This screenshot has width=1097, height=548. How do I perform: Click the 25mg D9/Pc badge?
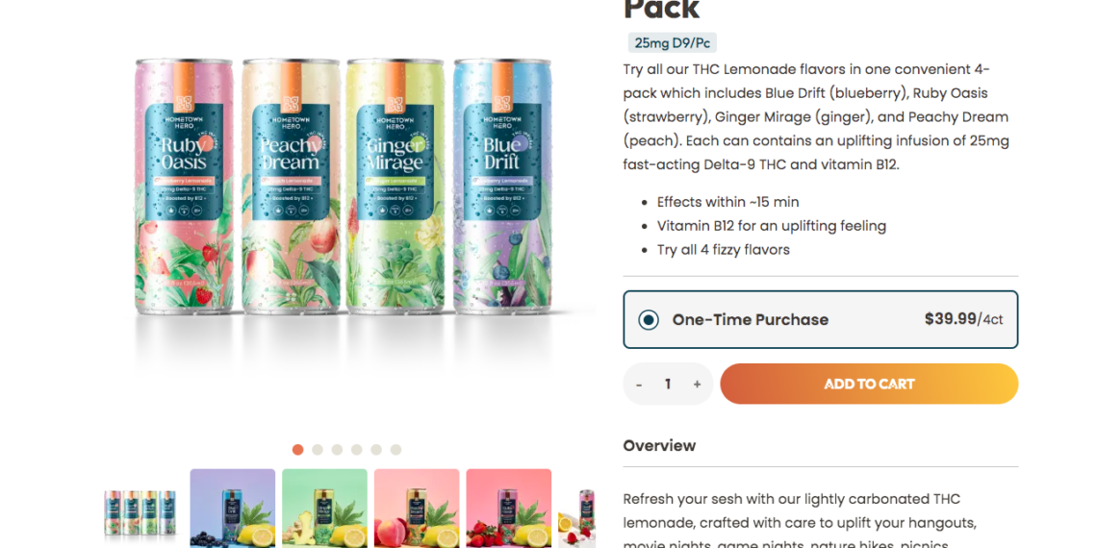pos(673,43)
